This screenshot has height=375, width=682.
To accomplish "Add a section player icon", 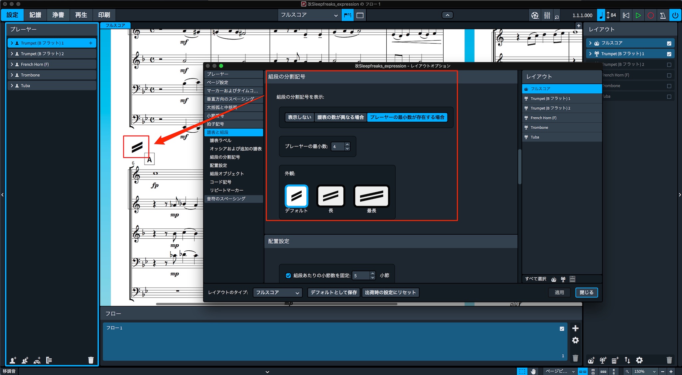I will coord(25,360).
